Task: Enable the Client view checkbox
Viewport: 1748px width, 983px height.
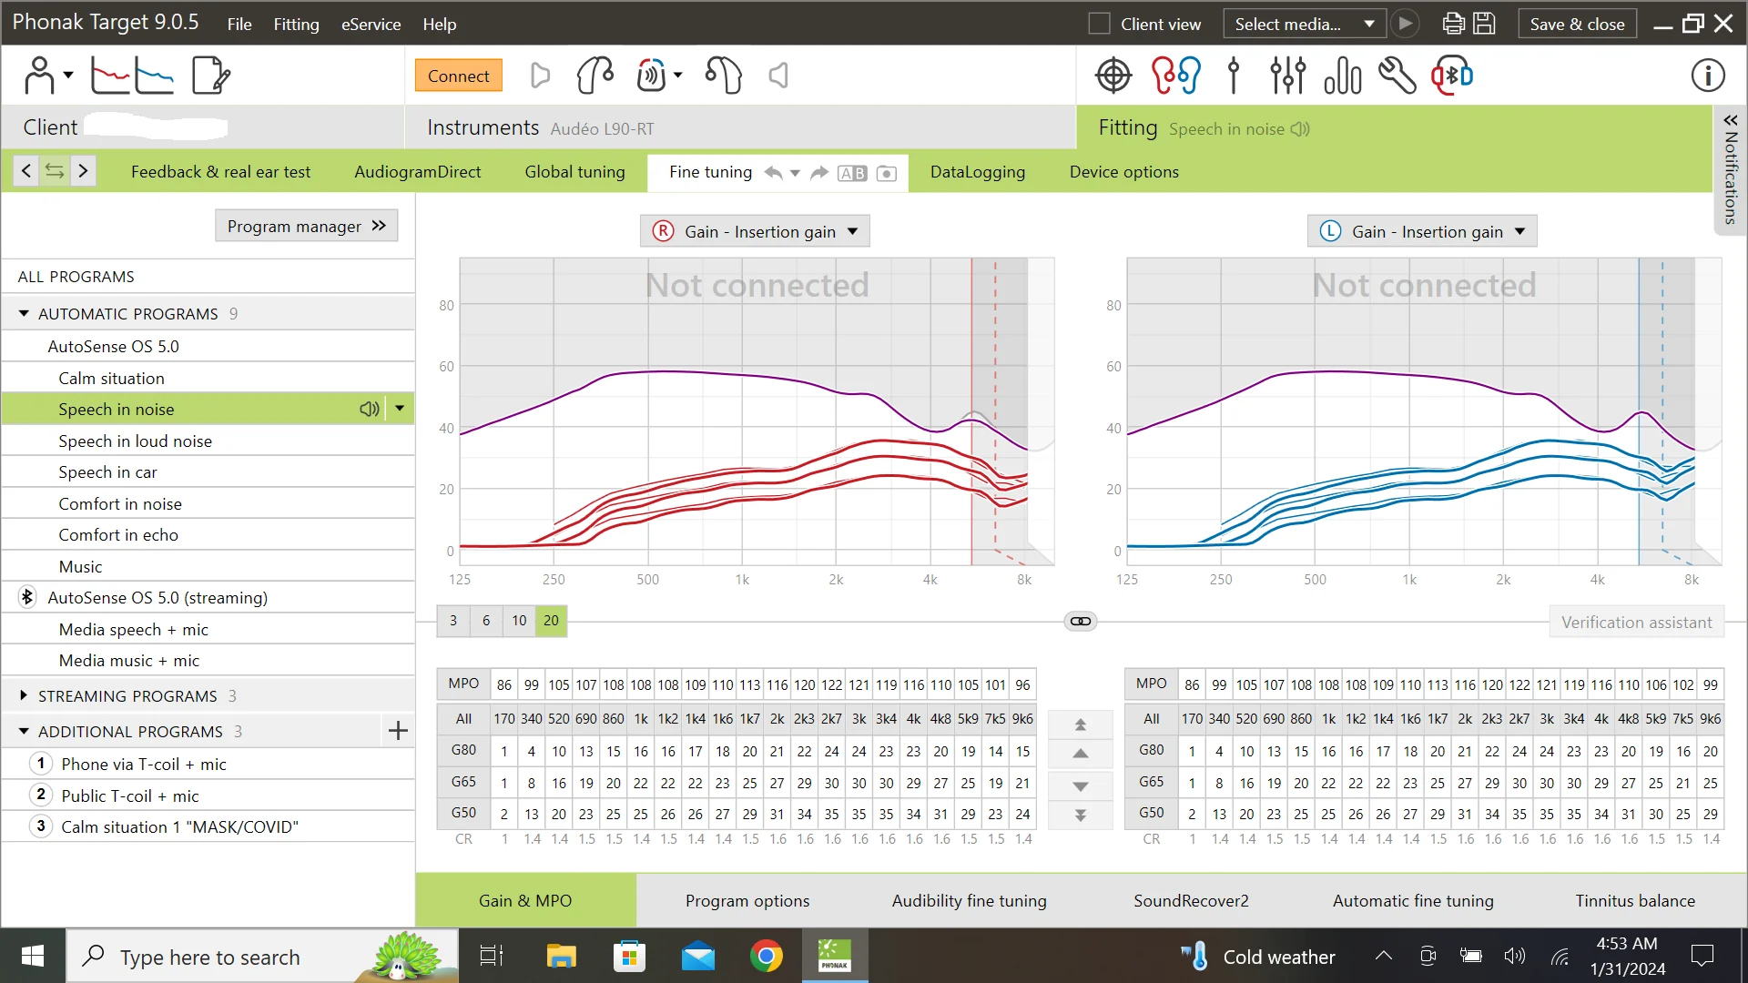Action: pyautogui.click(x=1099, y=24)
